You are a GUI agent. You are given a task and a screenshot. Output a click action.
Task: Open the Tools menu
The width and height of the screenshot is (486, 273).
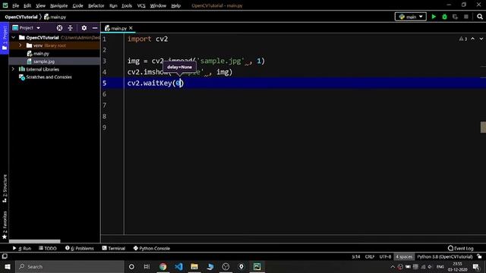127,5
